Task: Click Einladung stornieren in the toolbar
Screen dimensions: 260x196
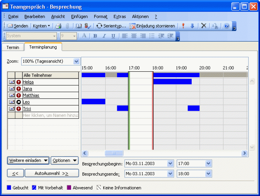Action: pos(152,26)
